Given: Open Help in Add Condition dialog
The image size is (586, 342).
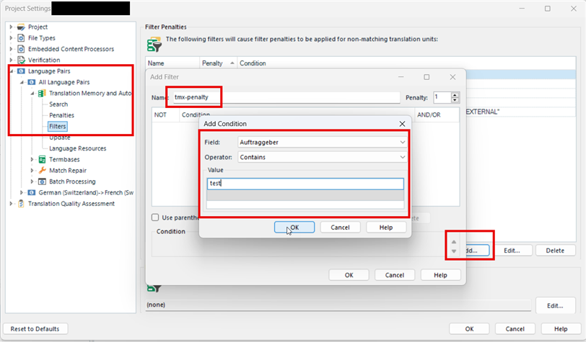Looking at the screenshot, I should 386,228.
